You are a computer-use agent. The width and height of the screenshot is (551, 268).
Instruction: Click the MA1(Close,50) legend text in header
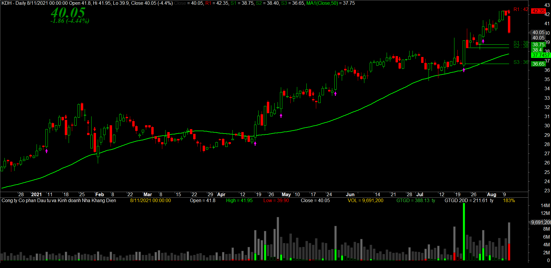point(322,3)
